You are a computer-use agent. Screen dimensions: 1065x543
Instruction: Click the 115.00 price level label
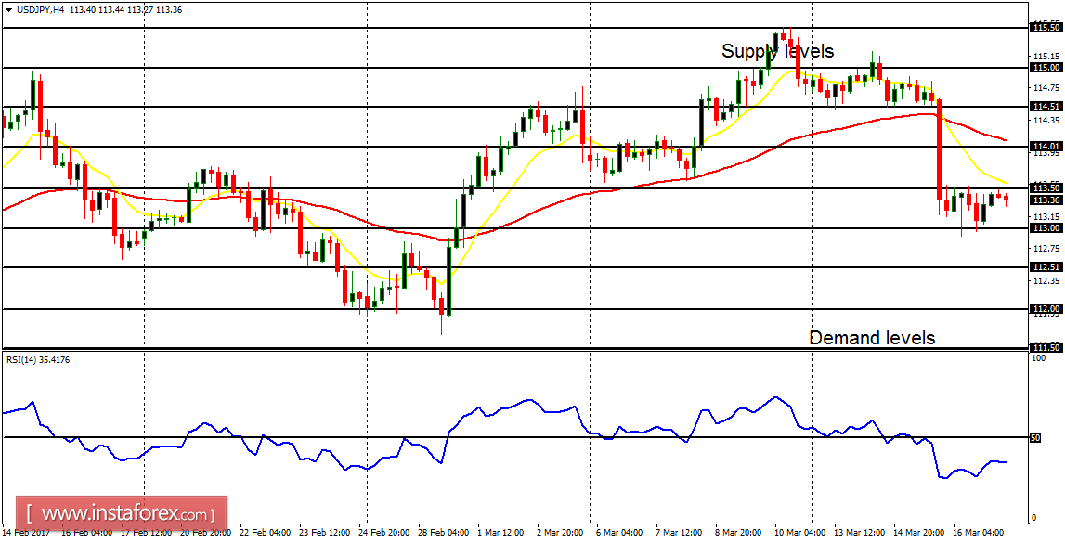click(1046, 68)
